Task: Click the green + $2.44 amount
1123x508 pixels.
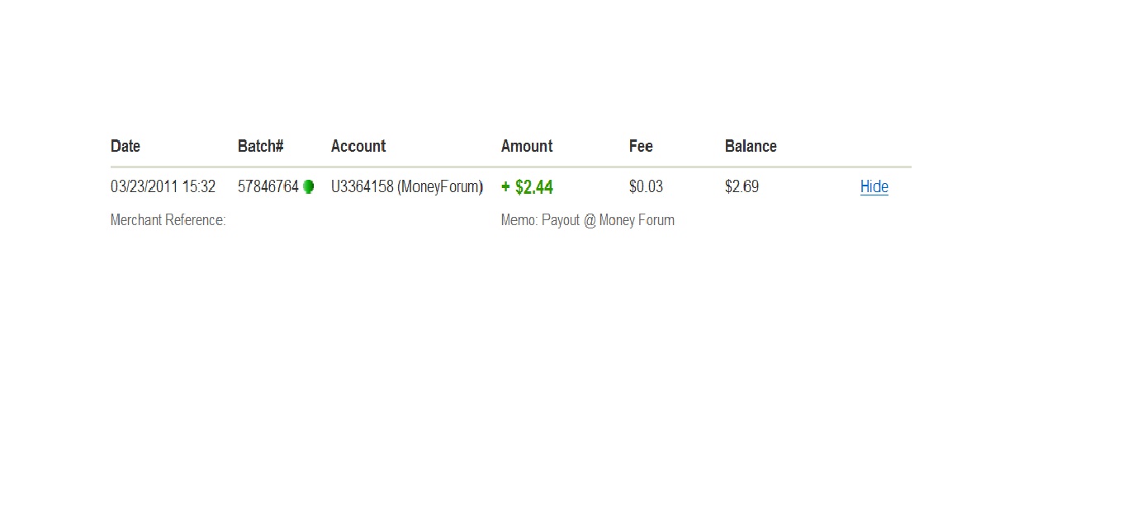Action: pyautogui.click(x=527, y=187)
